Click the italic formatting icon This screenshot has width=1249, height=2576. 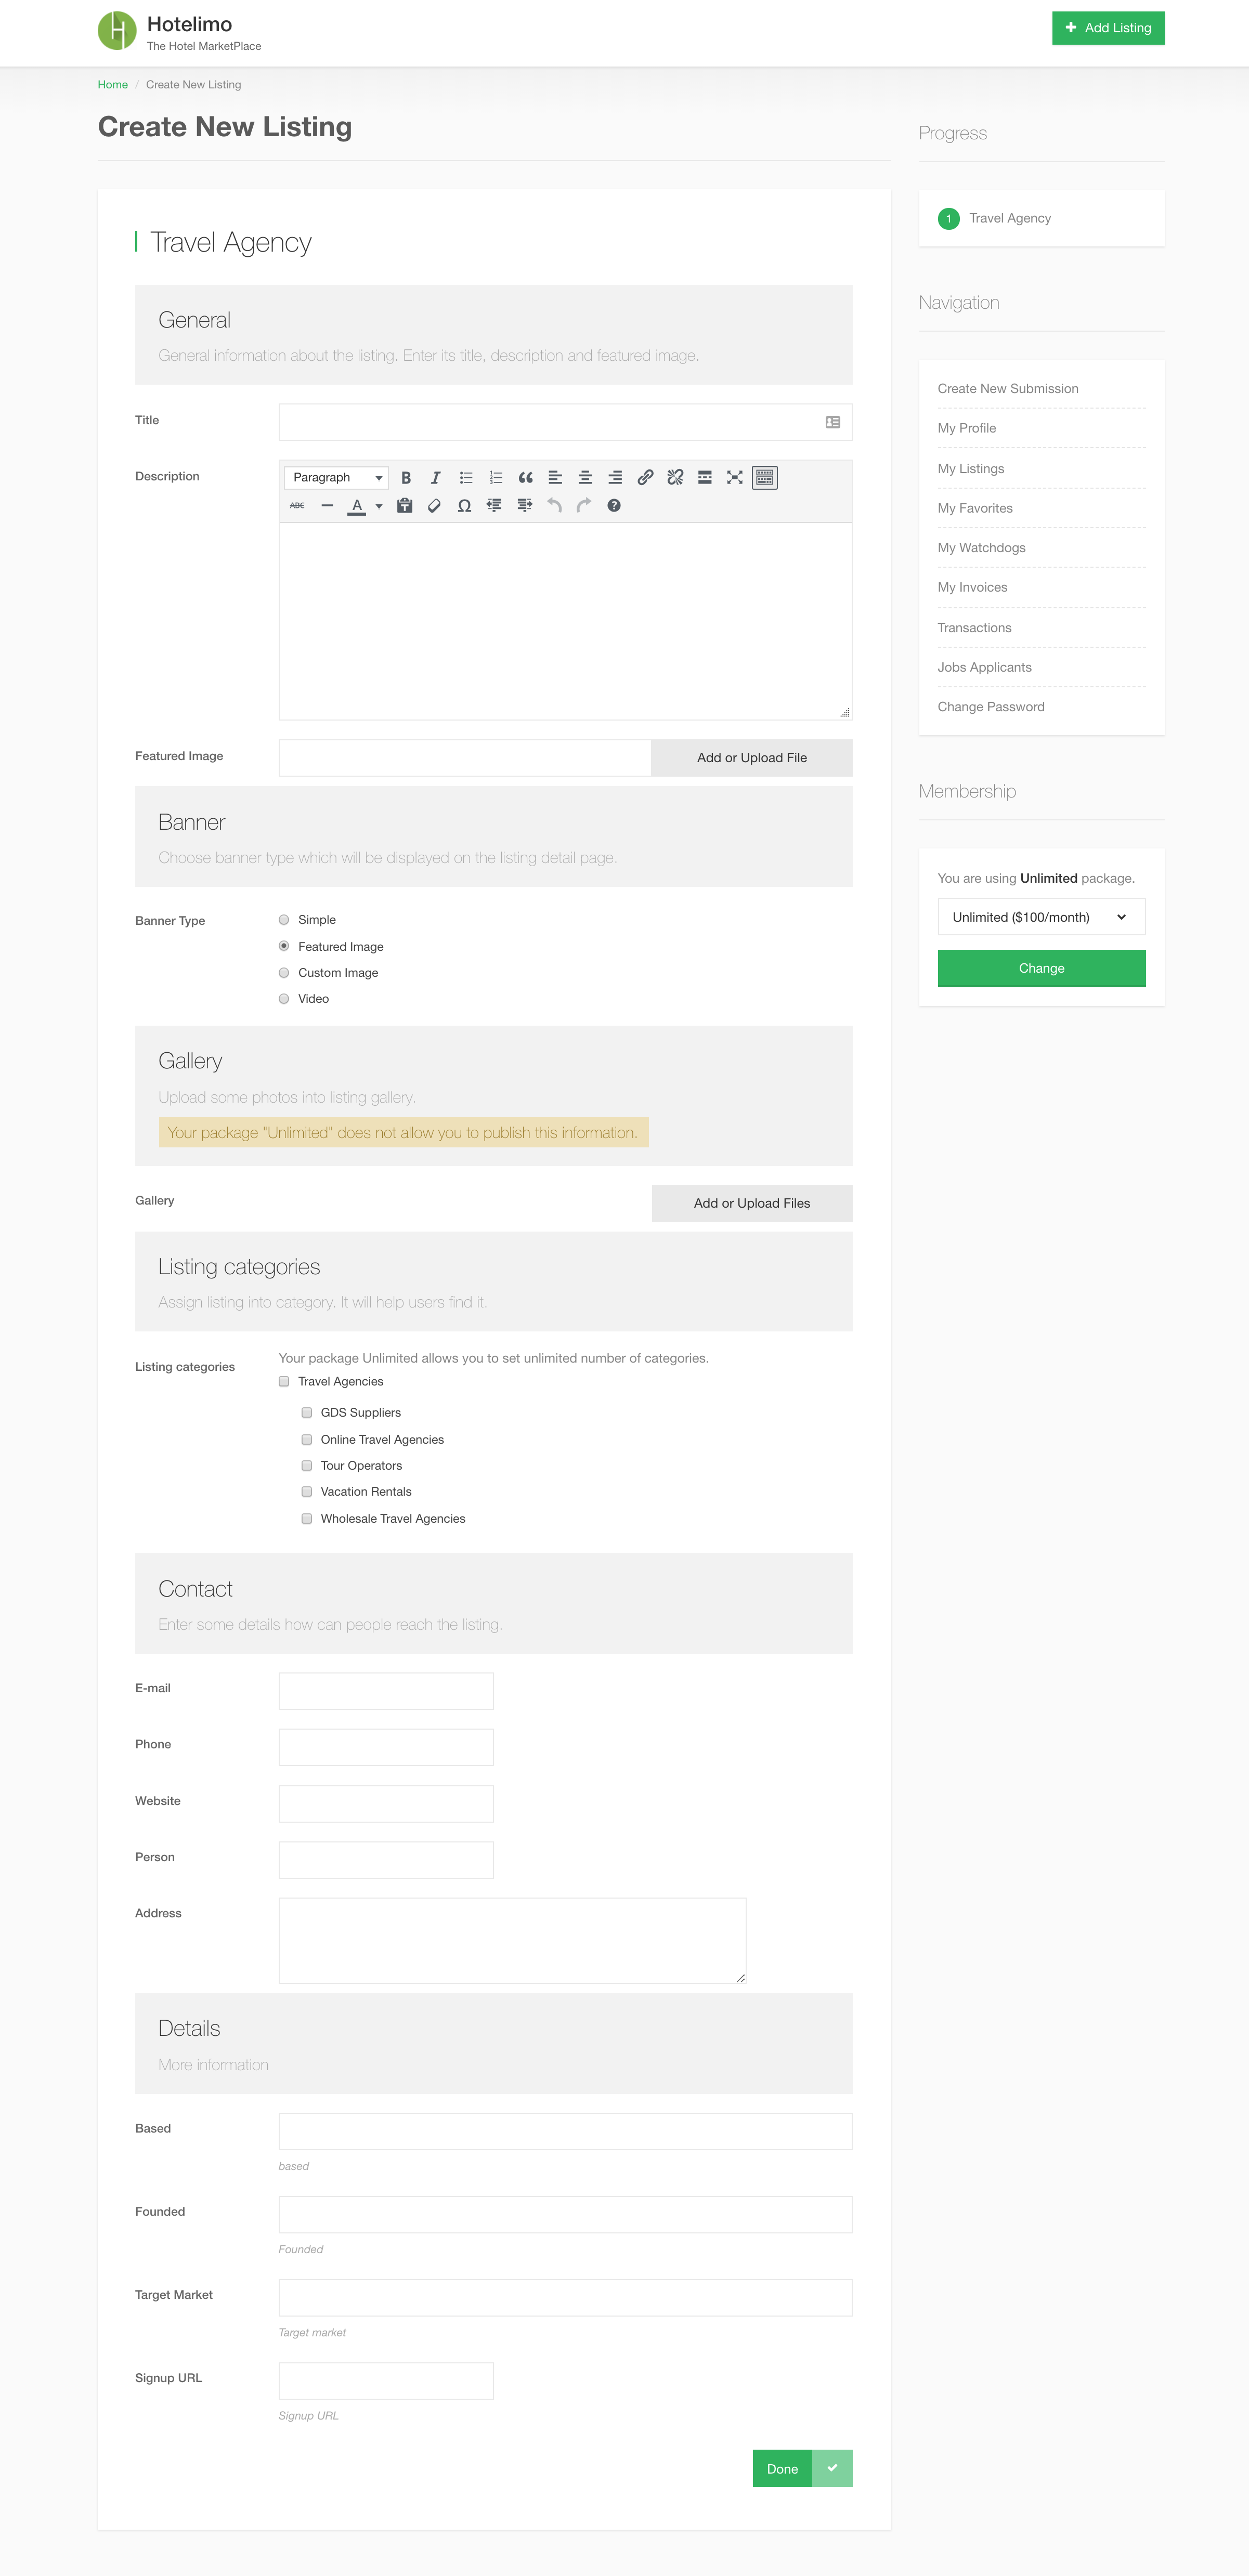click(x=435, y=478)
